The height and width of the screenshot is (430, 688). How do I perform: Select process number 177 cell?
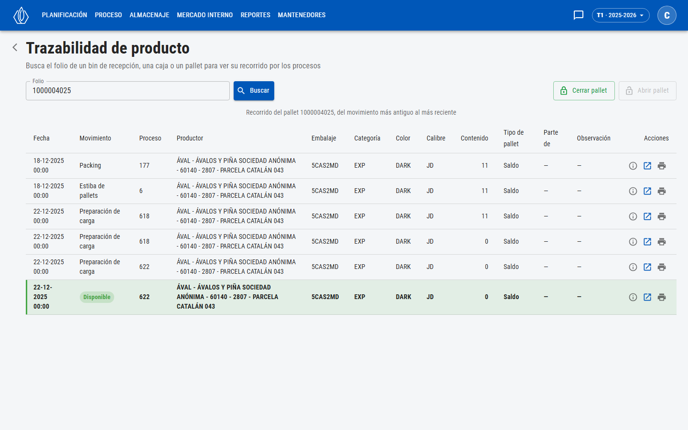tap(144, 166)
